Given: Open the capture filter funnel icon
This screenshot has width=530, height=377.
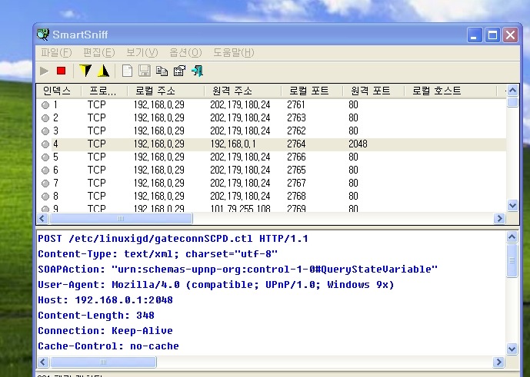Looking at the screenshot, I should coord(85,71).
